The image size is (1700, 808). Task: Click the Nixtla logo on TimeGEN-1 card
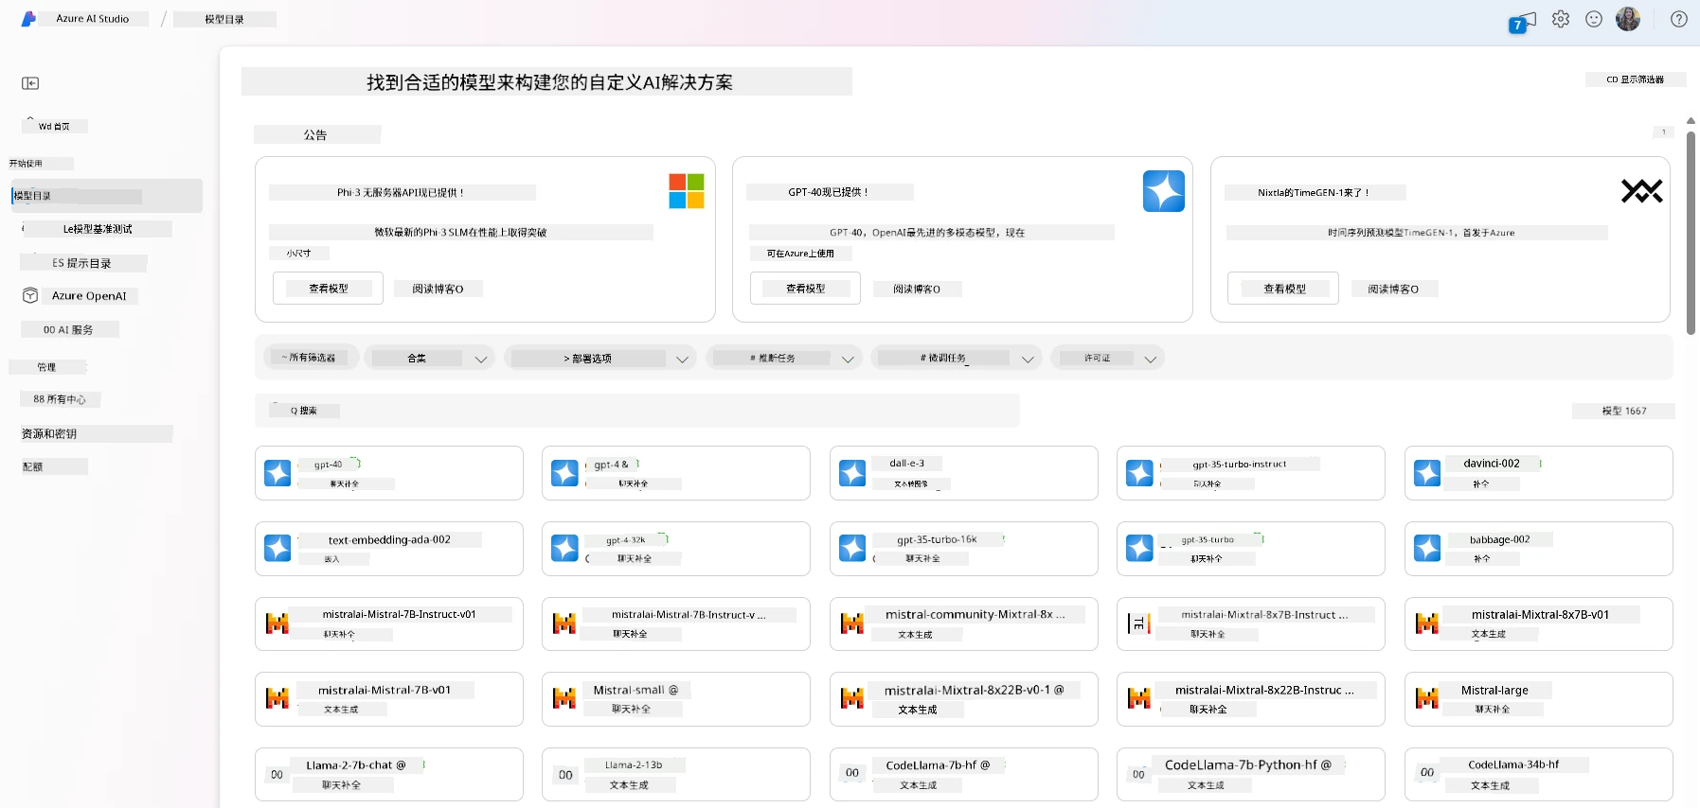(1642, 191)
